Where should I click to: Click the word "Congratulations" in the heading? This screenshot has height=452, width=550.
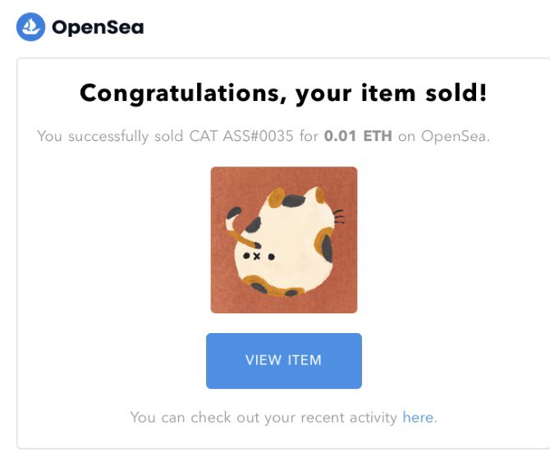coord(180,94)
